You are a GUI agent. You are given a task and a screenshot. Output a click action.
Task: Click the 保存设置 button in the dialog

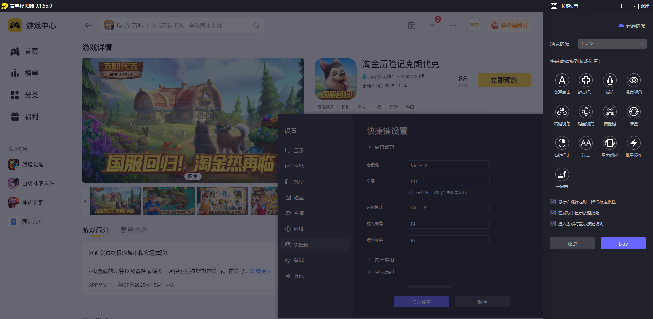421,302
